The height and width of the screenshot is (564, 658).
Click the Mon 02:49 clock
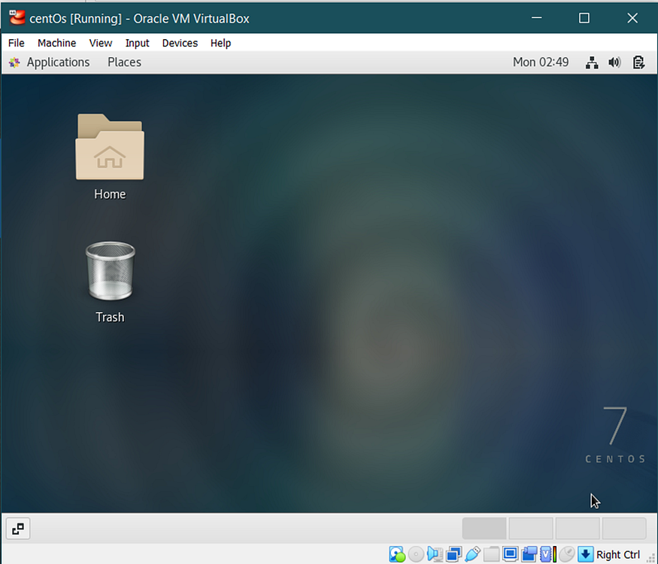point(541,62)
